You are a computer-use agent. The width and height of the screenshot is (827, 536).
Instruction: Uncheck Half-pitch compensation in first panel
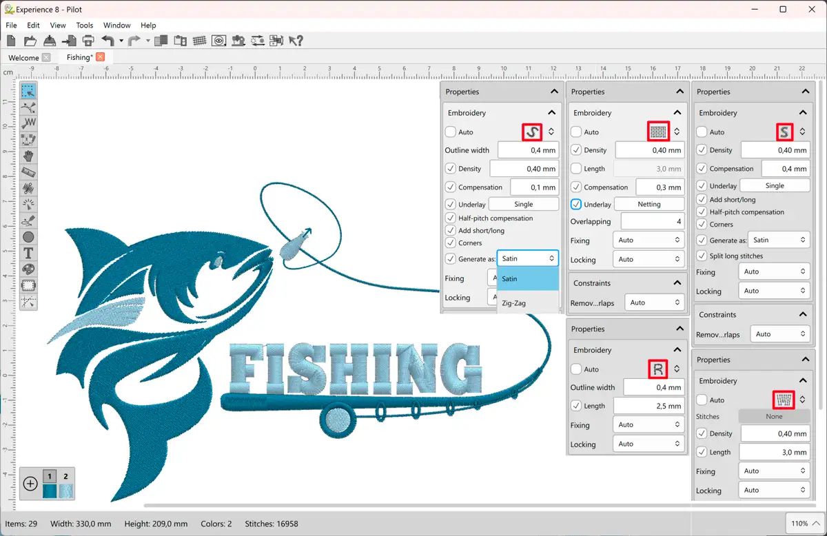[451, 218]
